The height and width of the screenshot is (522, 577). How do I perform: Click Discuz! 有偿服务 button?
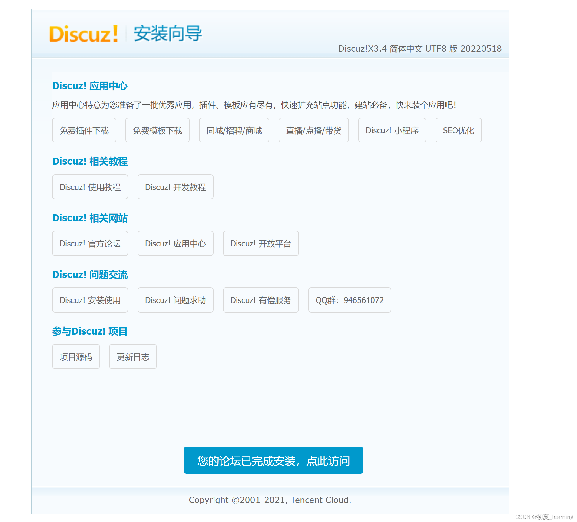[x=261, y=300]
